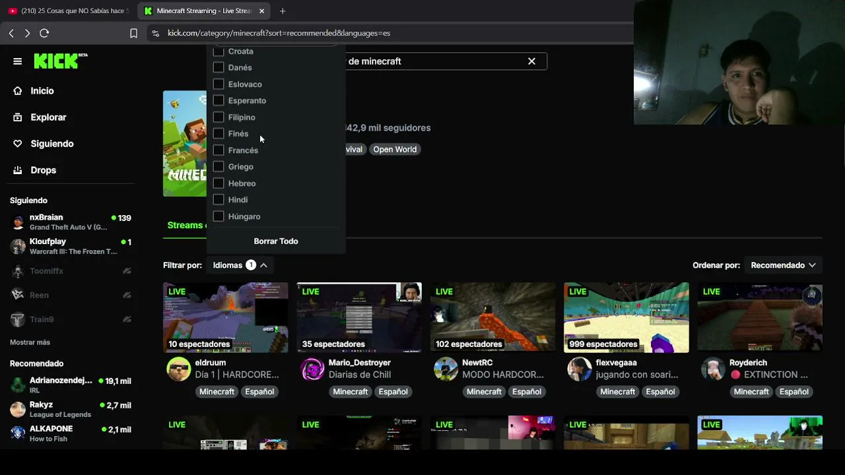Reload the current page

(x=44, y=33)
